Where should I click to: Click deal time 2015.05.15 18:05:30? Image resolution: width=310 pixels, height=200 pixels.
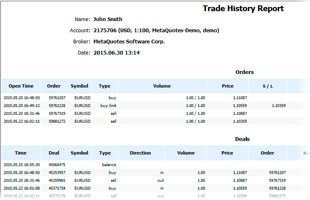pos(22,165)
